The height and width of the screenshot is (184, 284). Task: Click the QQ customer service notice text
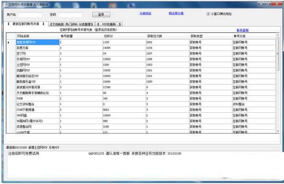pos(135,154)
